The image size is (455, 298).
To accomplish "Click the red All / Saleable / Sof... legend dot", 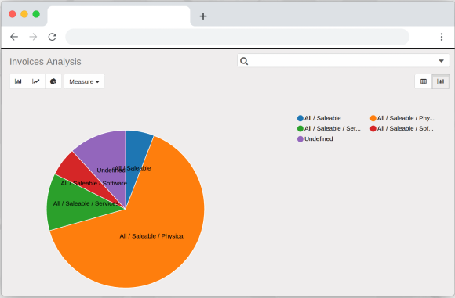I will (373, 128).
